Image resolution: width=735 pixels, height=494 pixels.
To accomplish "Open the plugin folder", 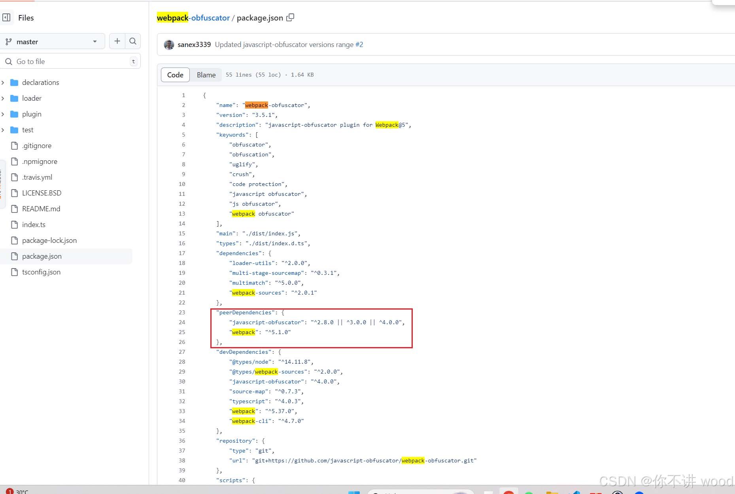I will [x=32, y=114].
